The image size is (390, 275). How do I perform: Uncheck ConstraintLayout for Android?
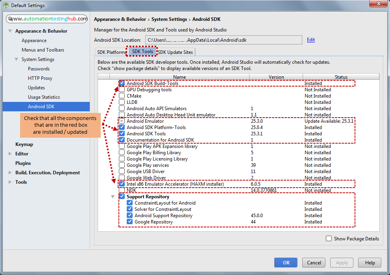click(x=129, y=203)
